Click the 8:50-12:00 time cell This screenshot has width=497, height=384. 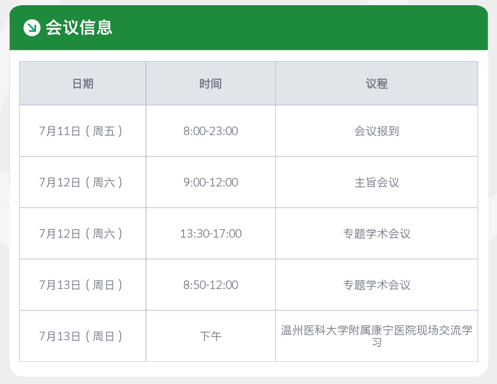[x=210, y=285]
